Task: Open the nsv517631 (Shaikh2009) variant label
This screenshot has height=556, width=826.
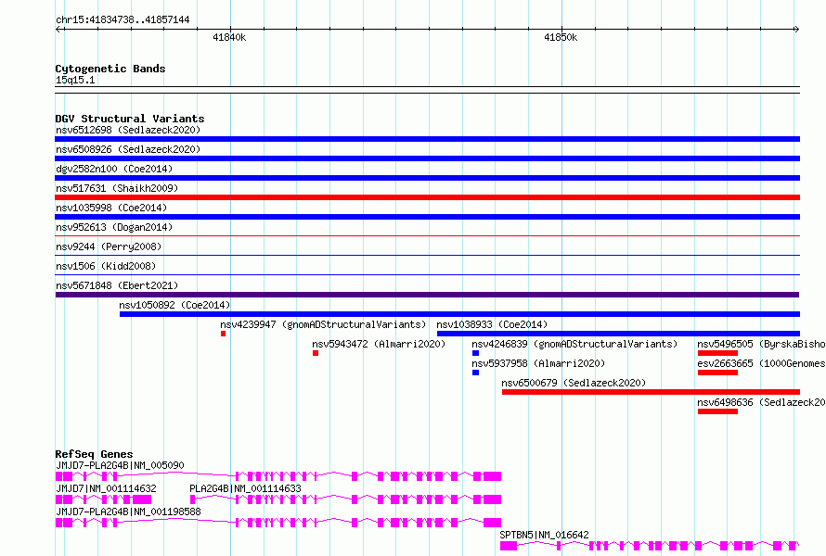Action: (x=117, y=188)
